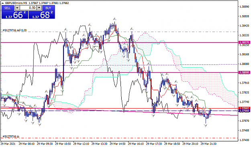Click the magenta 1.38000 price level tag
The width and height of the screenshot is (251, 147).
click(x=244, y=72)
